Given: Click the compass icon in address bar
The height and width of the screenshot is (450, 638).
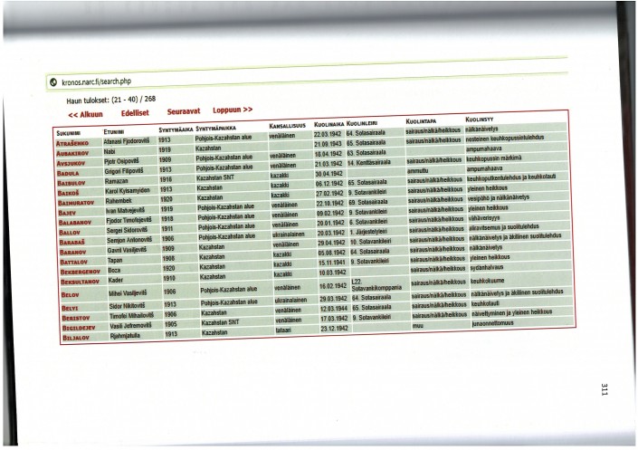Looking at the screenshot, I should (53, 81).
